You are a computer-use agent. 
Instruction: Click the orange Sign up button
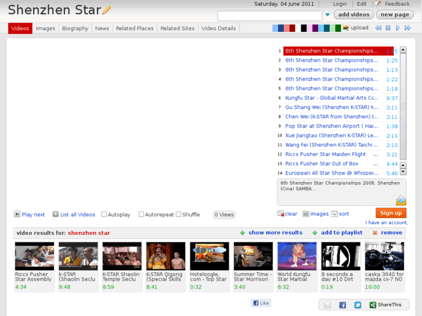(391, 213)
